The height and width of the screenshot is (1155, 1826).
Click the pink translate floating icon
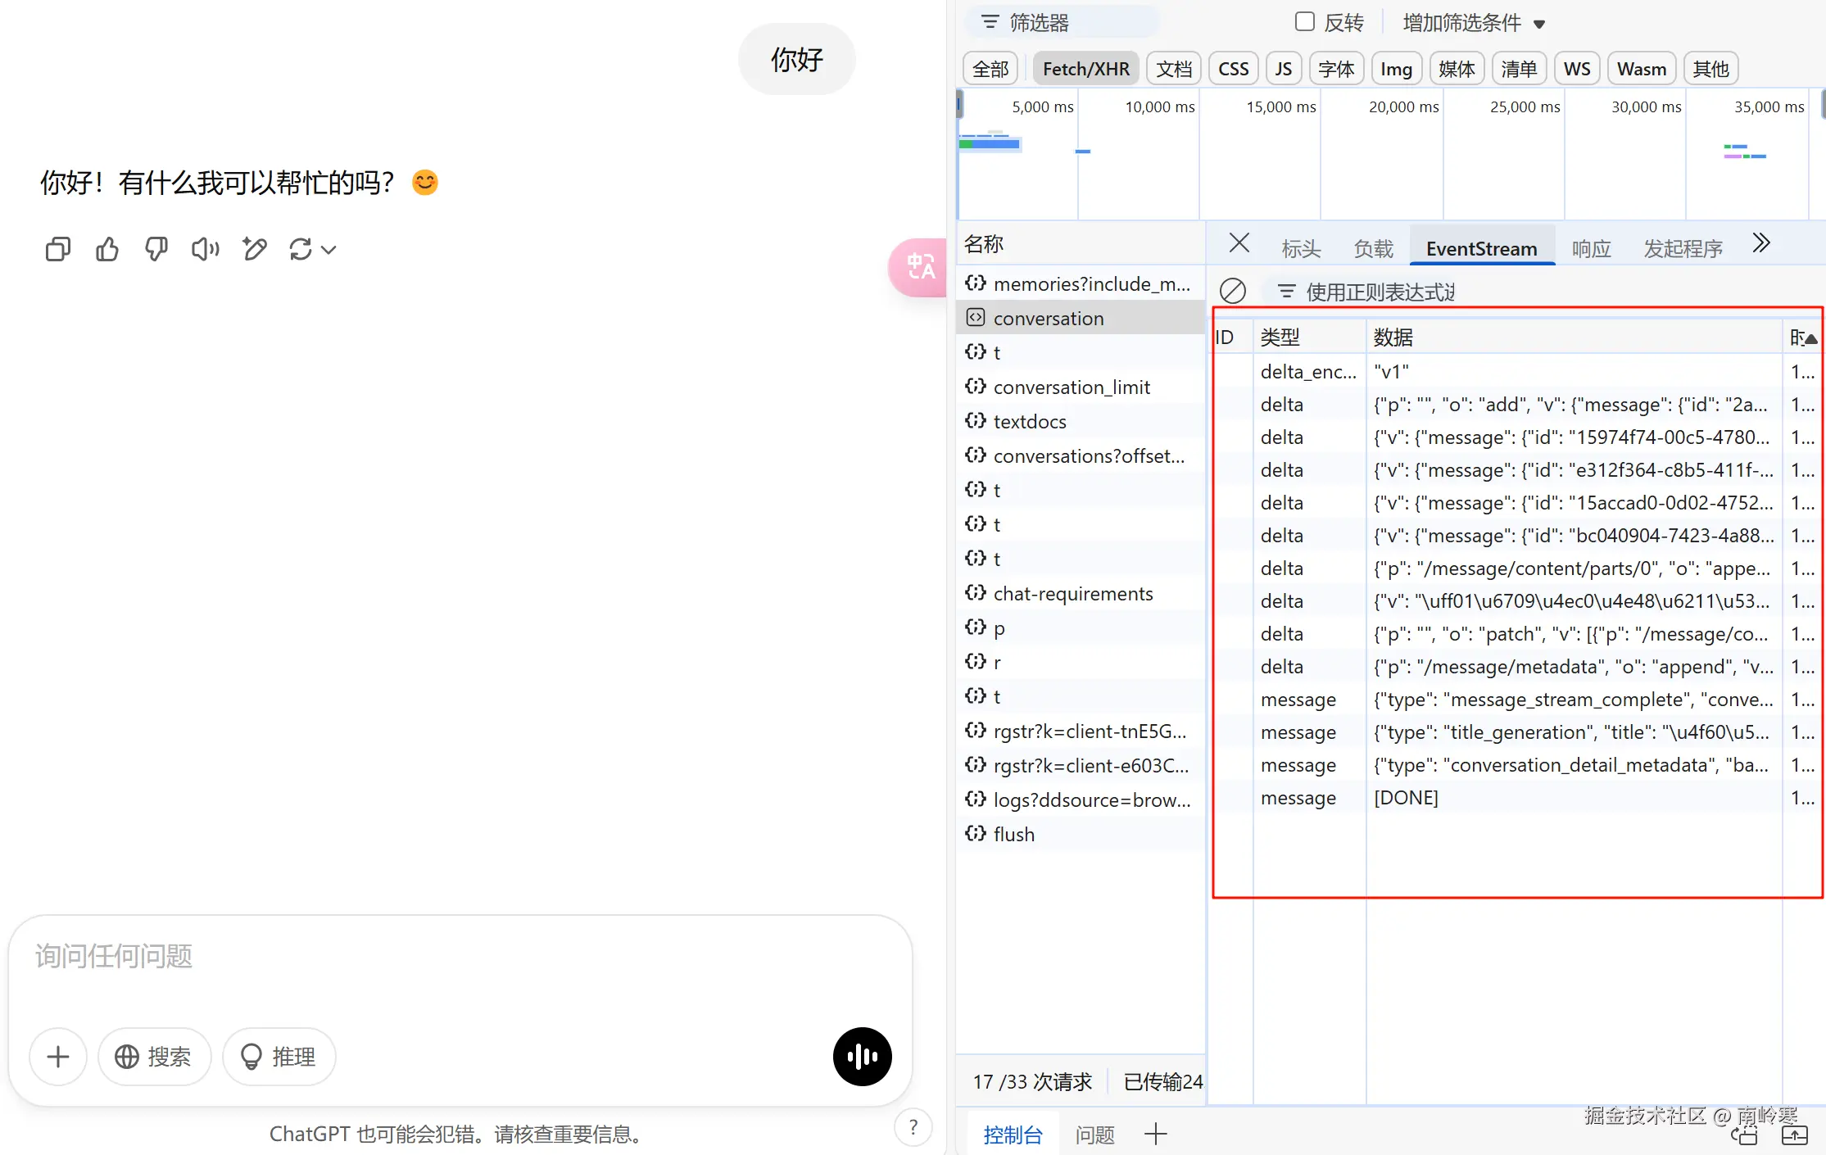coord(921,267)
